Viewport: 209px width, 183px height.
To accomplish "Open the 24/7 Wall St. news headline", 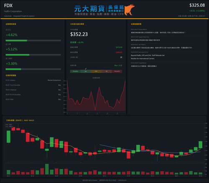I will [x=162, y=48].
